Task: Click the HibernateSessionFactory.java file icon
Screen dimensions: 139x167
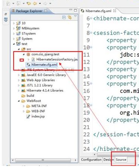Action: tap(33, 59)
